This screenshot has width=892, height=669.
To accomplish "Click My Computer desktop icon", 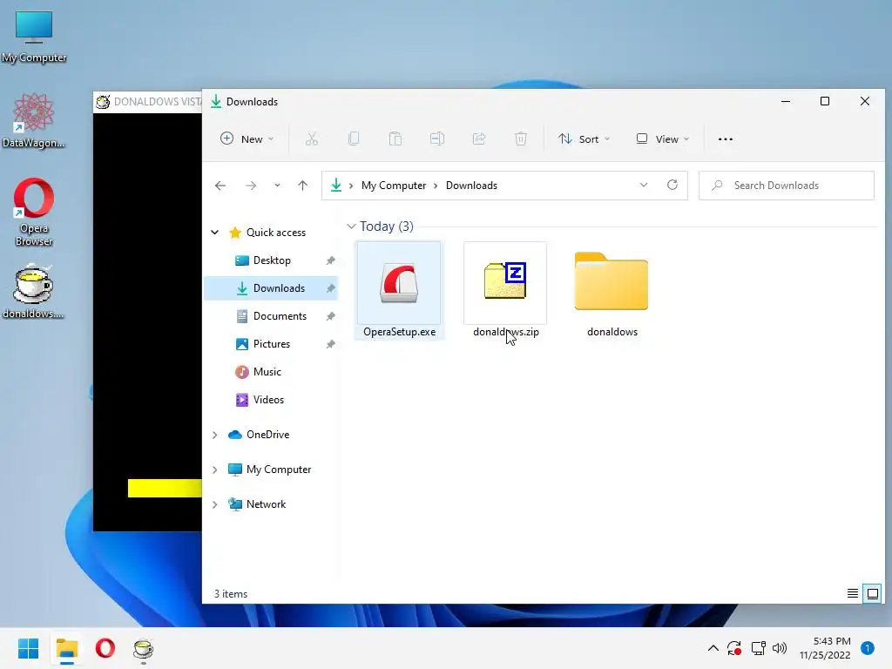I will [x=34, y=37].
